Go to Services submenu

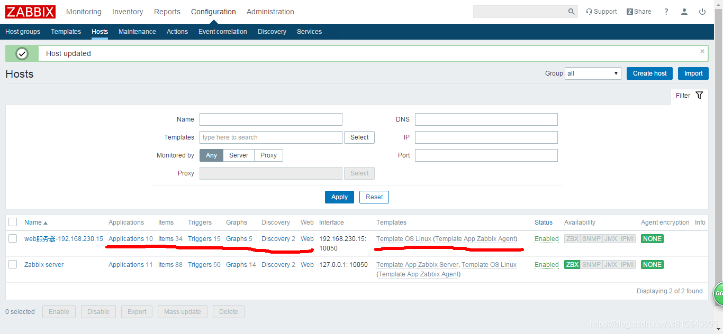[x=309, y=32]
